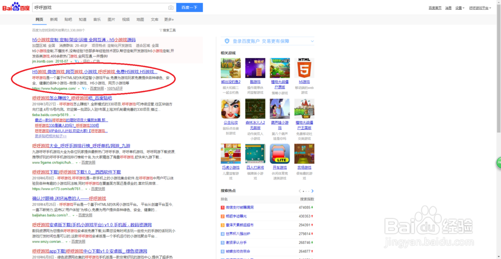Open the 农场游戏 thumbnail
Viewport: 501px width, 259px height.
point(304,153)
